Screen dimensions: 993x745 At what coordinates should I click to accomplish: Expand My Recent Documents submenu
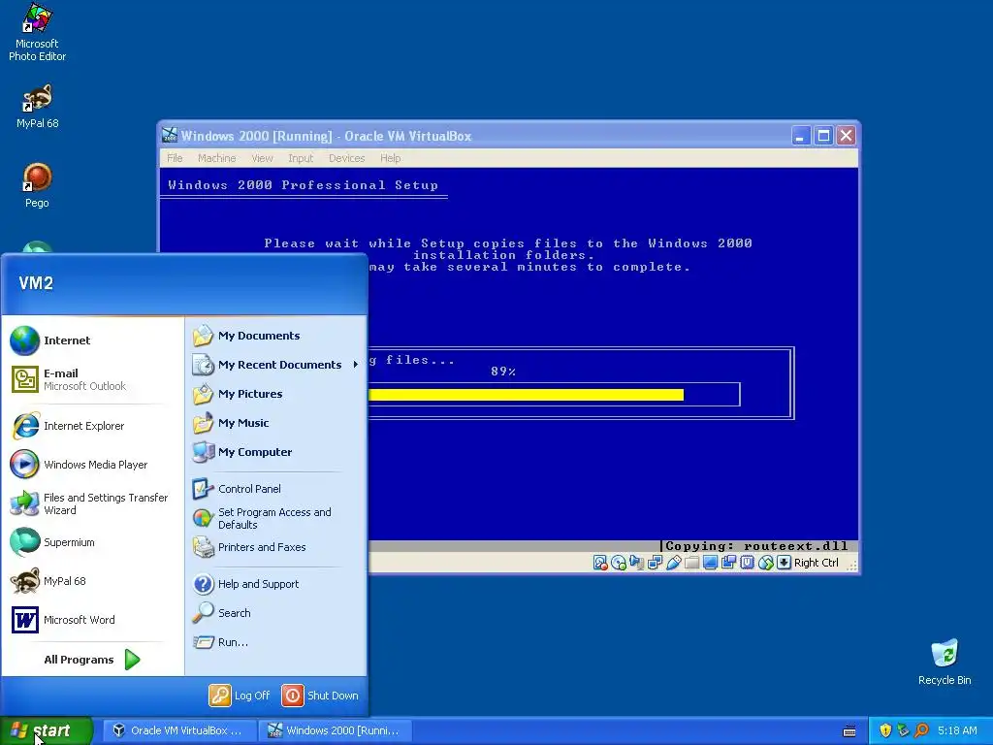(x=276, y=365)
